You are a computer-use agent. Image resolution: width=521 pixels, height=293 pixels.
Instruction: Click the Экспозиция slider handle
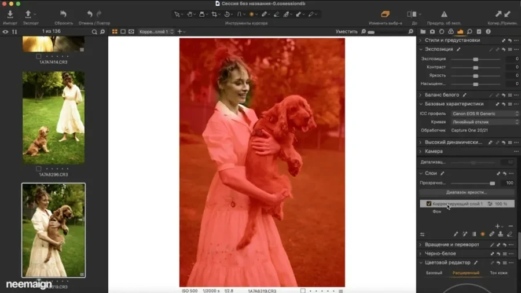click(475, 59)
